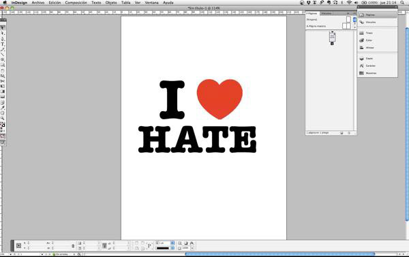This screenshot has height=257, width=409.
Task: Open the opacity slider arrow
Action: (x=192, y=248)
